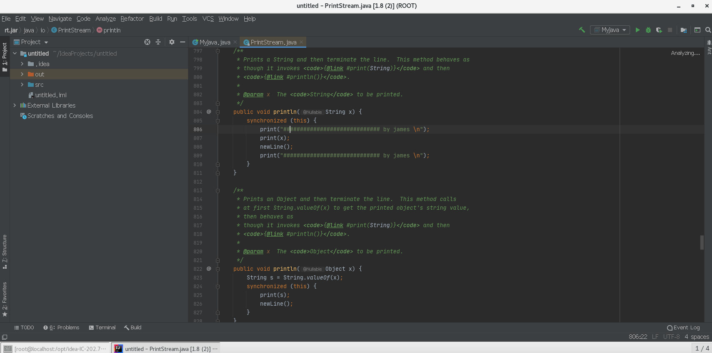Expand the untitled project root node
Viewport: 712px width, 353px height.
tap(15, 54)
